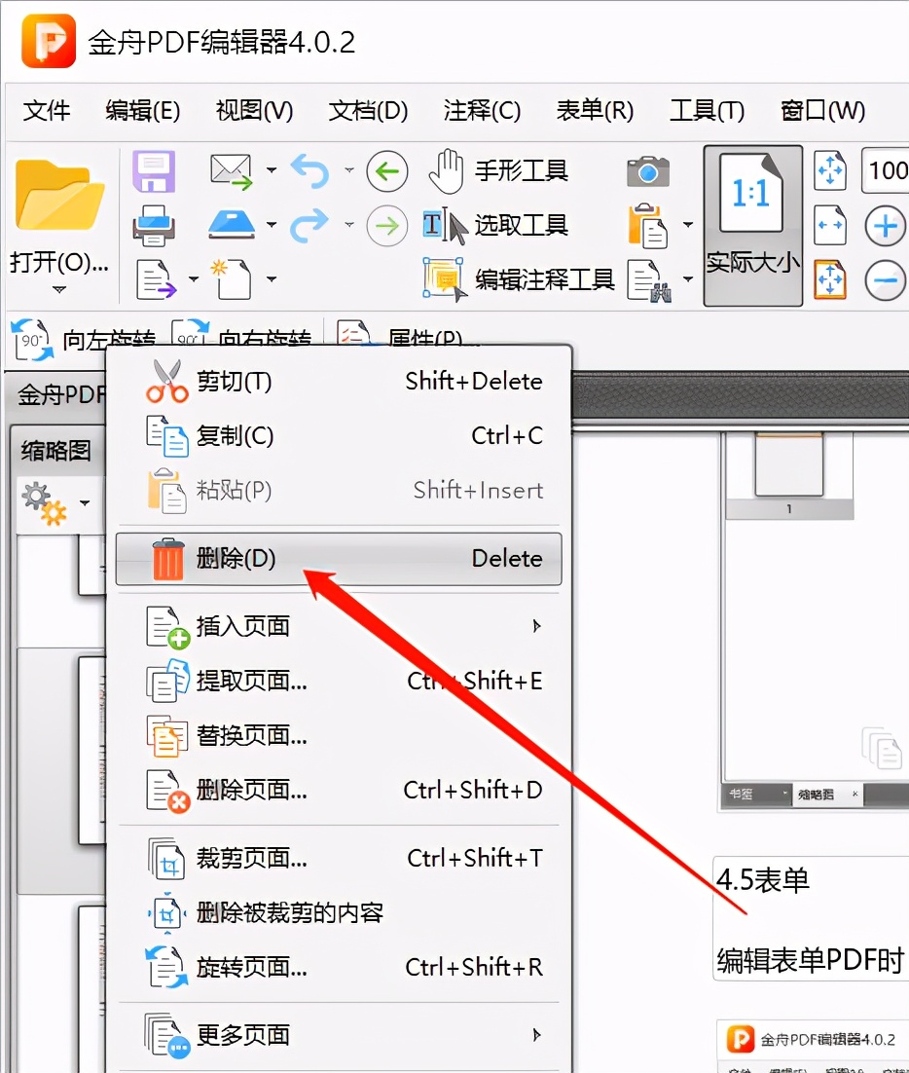Open the View (视图) menu
909x1073 pixels.
pos(254,110)
